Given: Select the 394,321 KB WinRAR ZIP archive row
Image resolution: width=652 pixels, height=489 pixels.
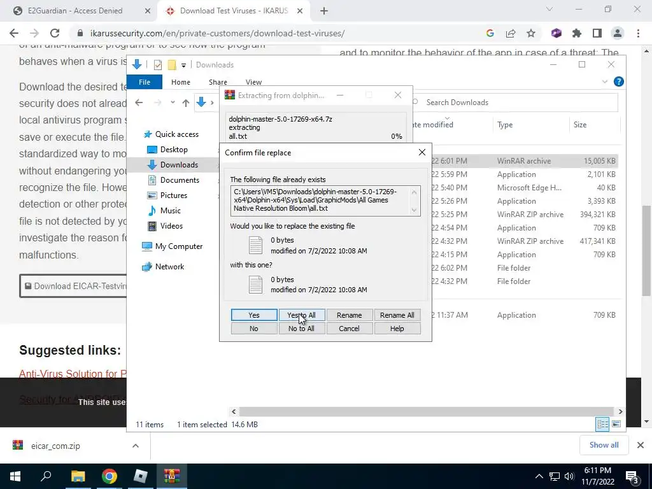Looking at the screenshot, I should pos(524,215).
